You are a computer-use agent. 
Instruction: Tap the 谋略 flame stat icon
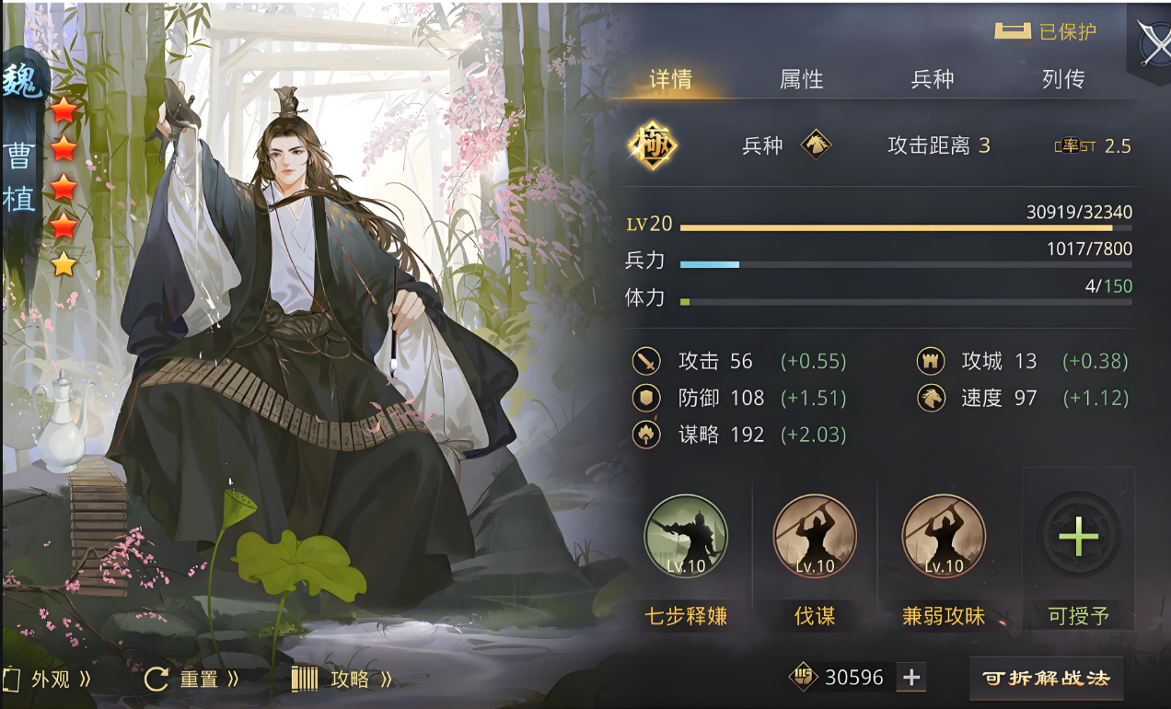(647, 435)
